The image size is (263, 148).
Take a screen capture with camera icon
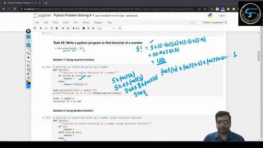(x=28, y=74)
